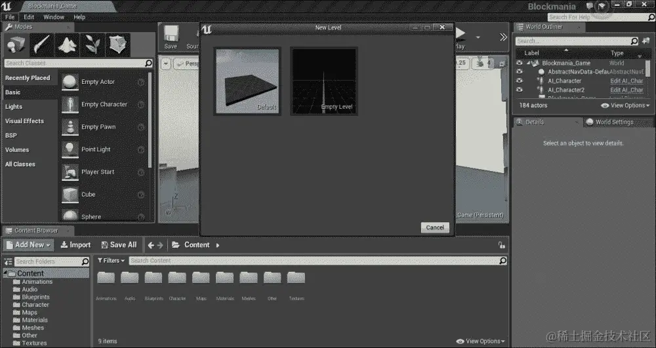
Task: Toggle visibility of AI_Character2
Action: point(519,90)
